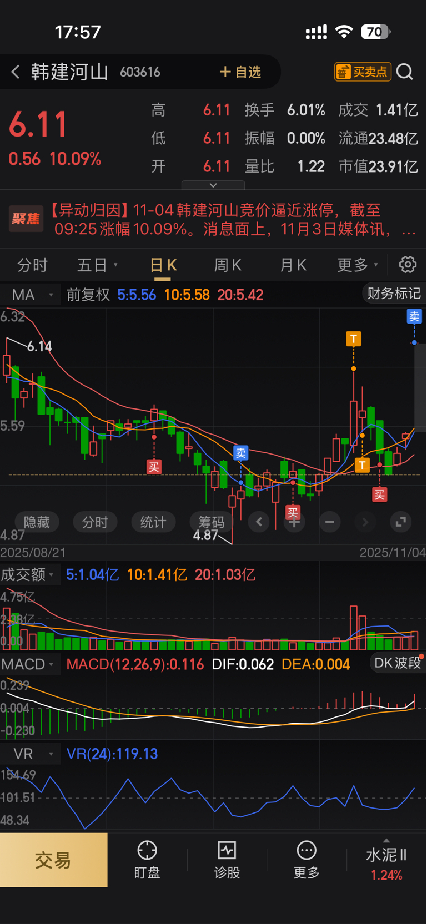The height and width of the screenshot is (924, 427).
Task: Open chart settings gear icon
Action: coord(408,265)
